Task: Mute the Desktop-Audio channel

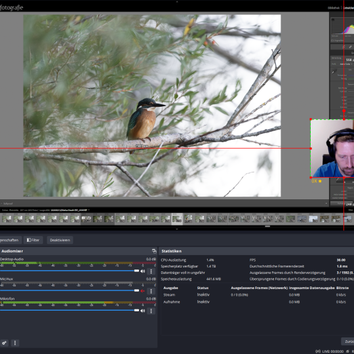Action: click(143, 271)
